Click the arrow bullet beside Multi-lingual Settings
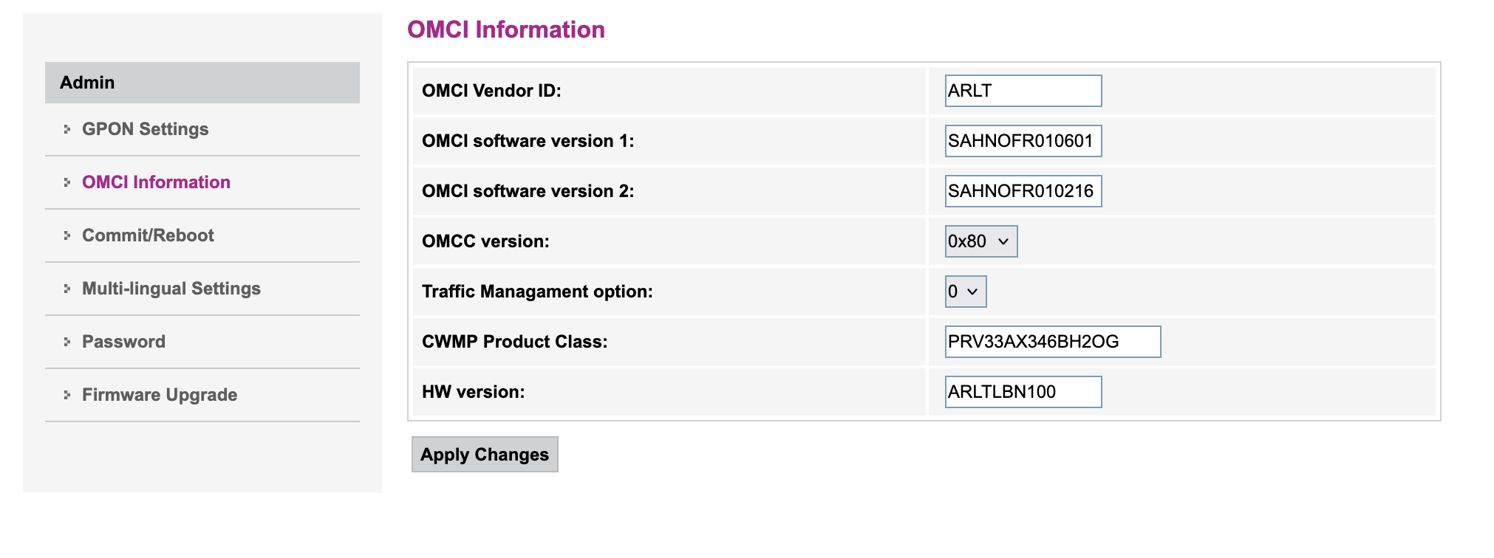This screenshot has width=1494, height=558. (x=67, y=289)
